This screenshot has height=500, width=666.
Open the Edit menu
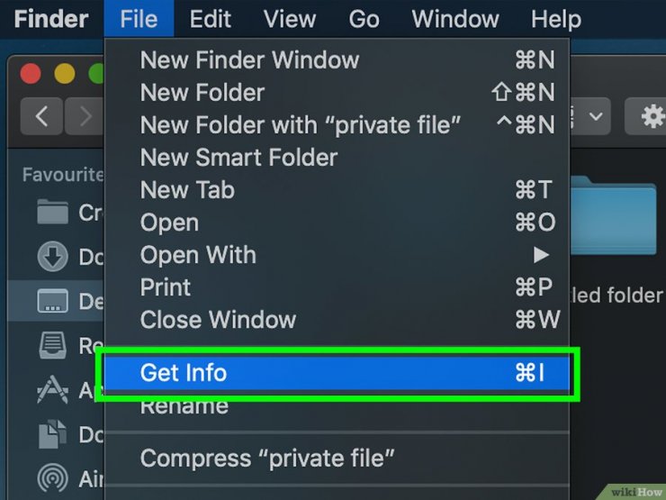(210, 19)
